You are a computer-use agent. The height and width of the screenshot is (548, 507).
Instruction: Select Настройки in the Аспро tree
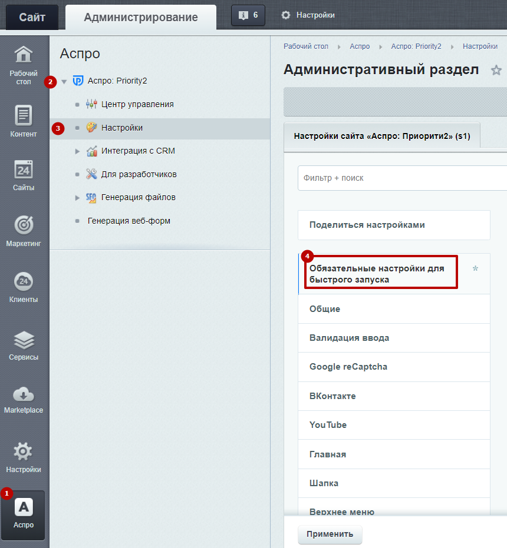tap(122, 128)
